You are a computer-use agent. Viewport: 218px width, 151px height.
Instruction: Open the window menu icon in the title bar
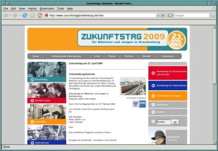click(3, 3)
